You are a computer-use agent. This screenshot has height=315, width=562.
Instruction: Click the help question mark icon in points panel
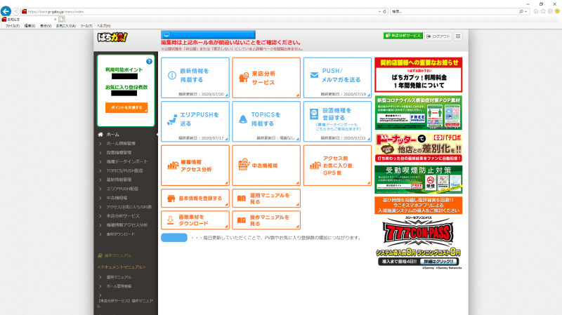(x=149, y=62)
